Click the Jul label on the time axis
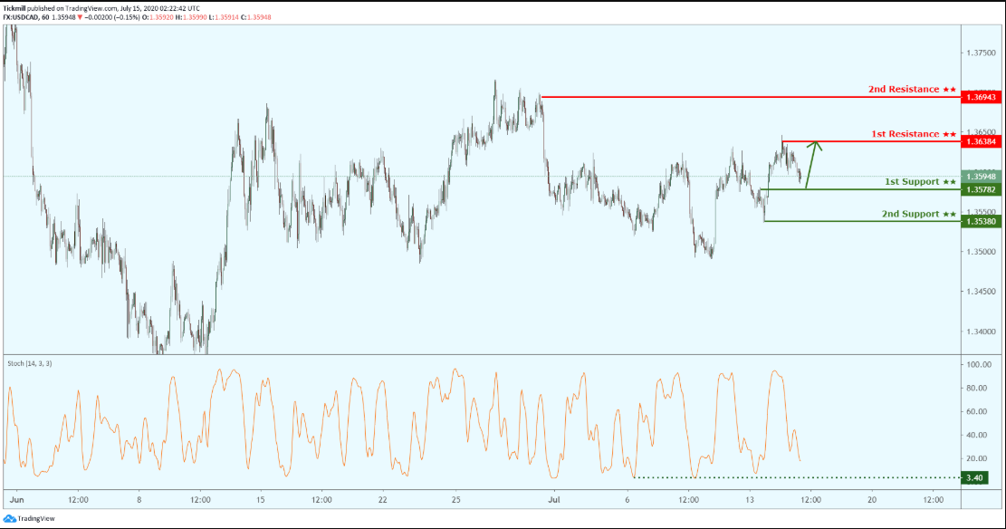Image resolution: width=1006 pixels, height=529 pixels. pos(554,499)
